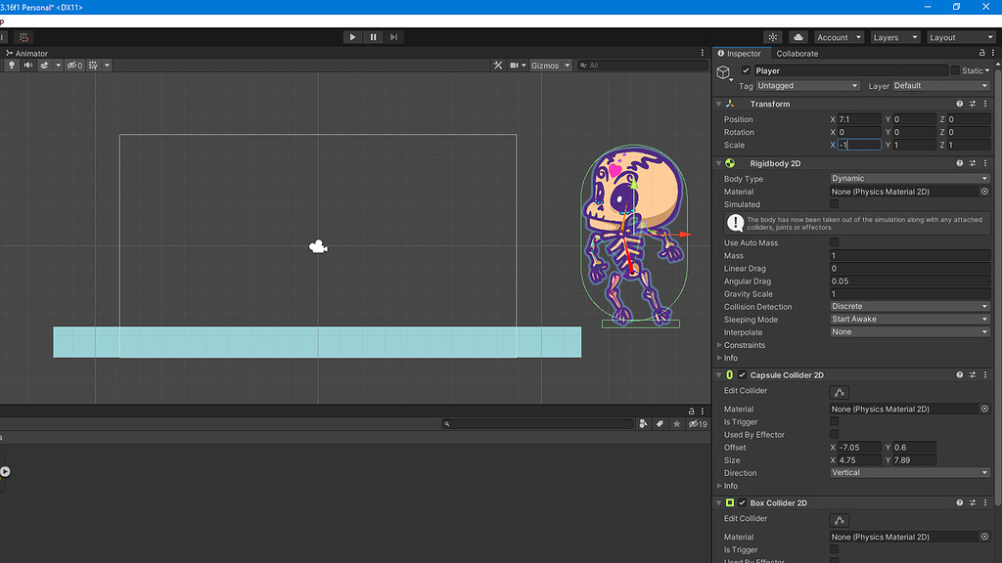This screenshot has height=563, width=1002.
Task: Enable Use Auto Mass on Rigidbody 2D
Action: click(834, 242)
